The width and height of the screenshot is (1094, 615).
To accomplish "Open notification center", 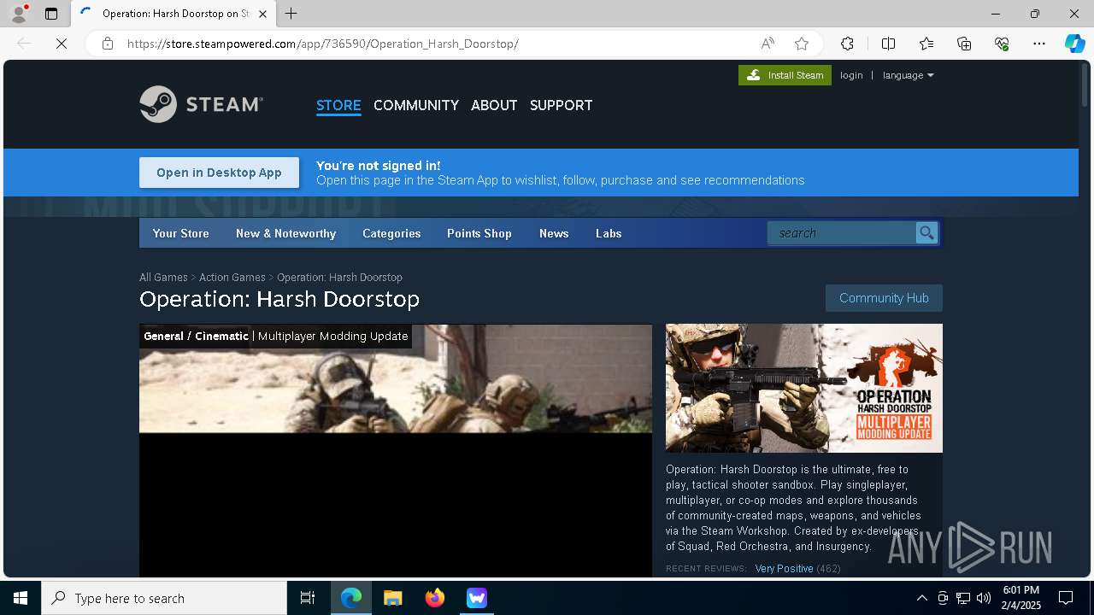I will click(1066, 598).
